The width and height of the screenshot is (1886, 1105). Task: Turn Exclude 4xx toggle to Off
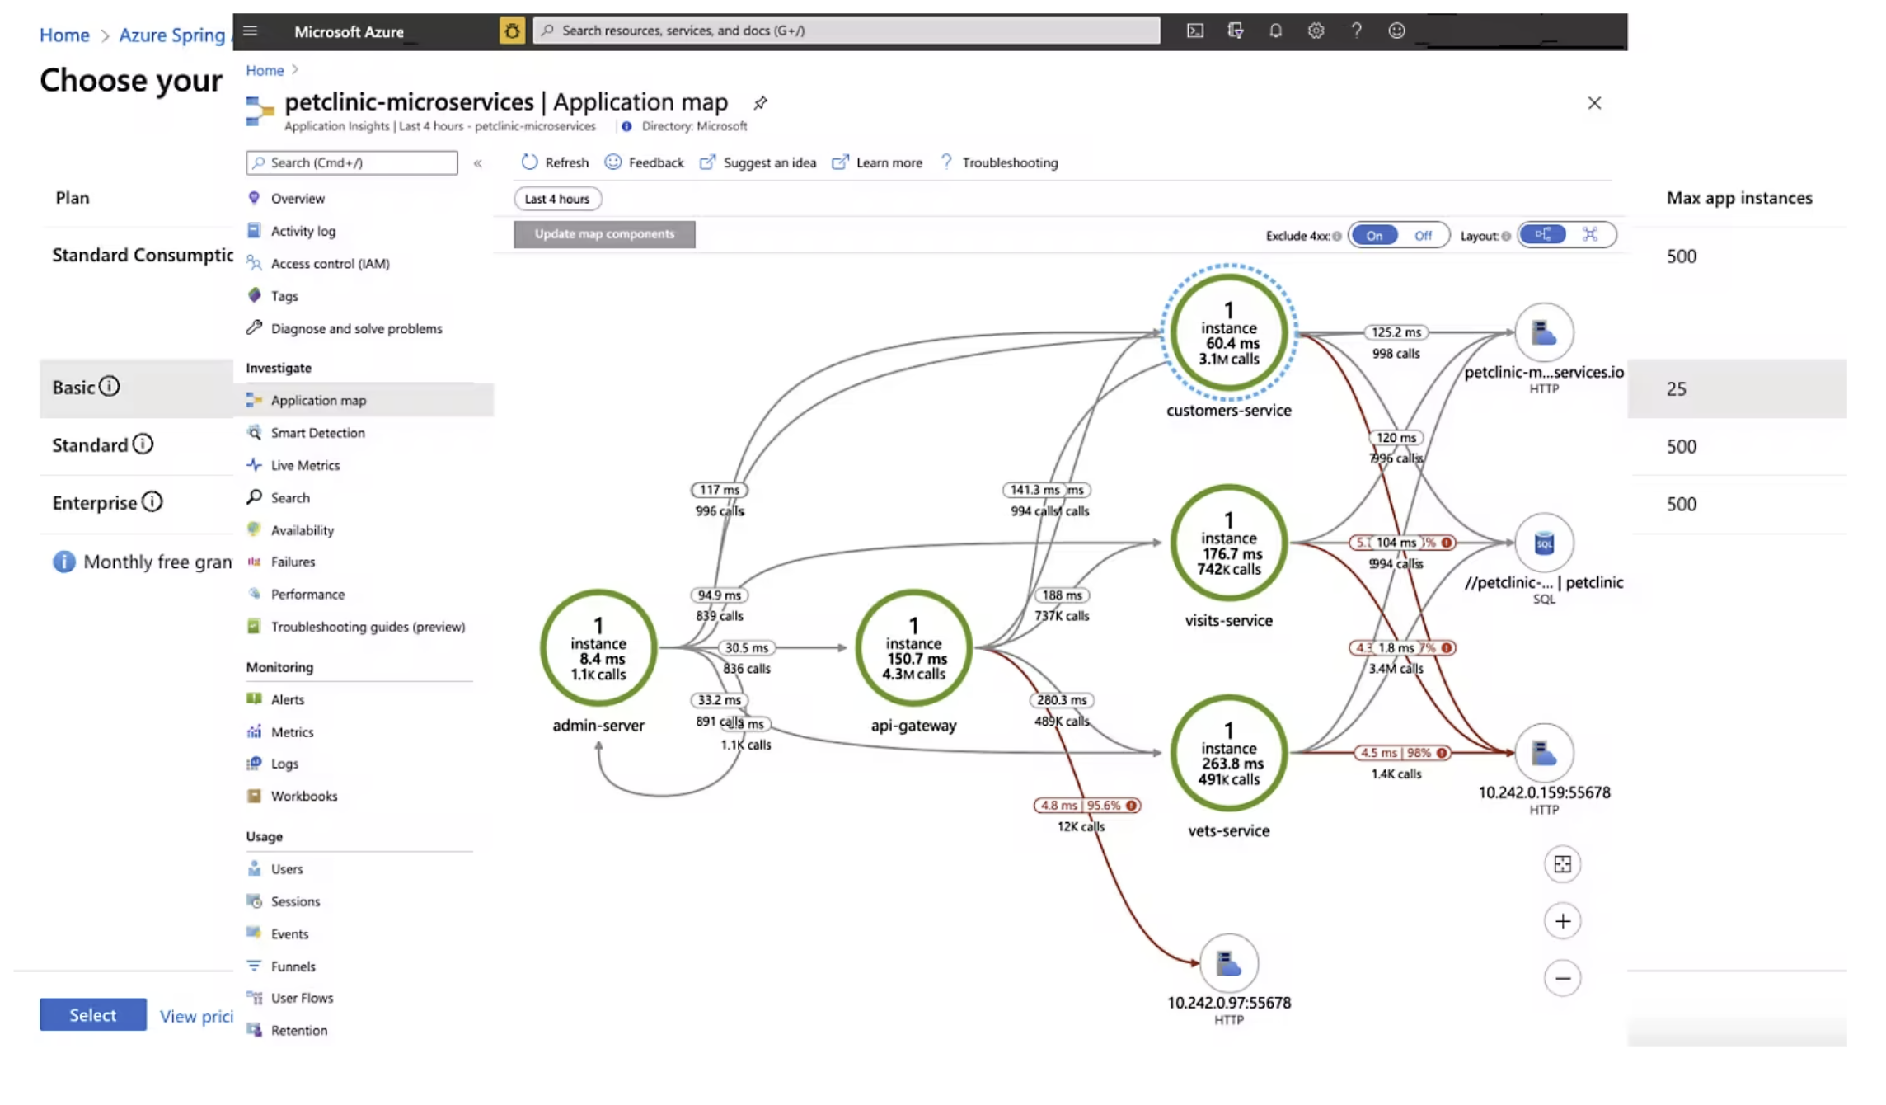pyautogui.click(x=1423, y=236)
